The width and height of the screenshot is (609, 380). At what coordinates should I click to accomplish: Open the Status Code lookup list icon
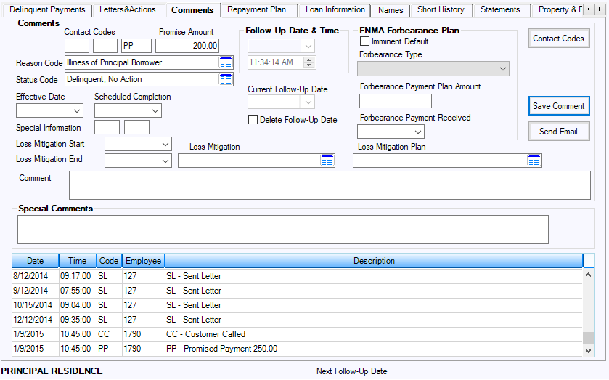(226, 79)
